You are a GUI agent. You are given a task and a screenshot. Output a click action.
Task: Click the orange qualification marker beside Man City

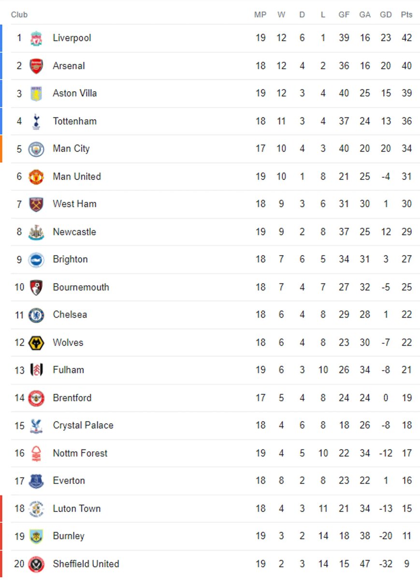click(x=1, y=149)
